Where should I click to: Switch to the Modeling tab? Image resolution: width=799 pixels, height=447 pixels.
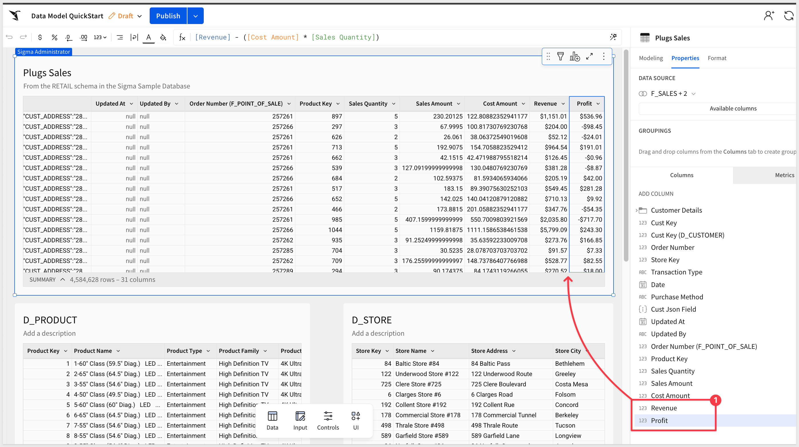(651, 58)
